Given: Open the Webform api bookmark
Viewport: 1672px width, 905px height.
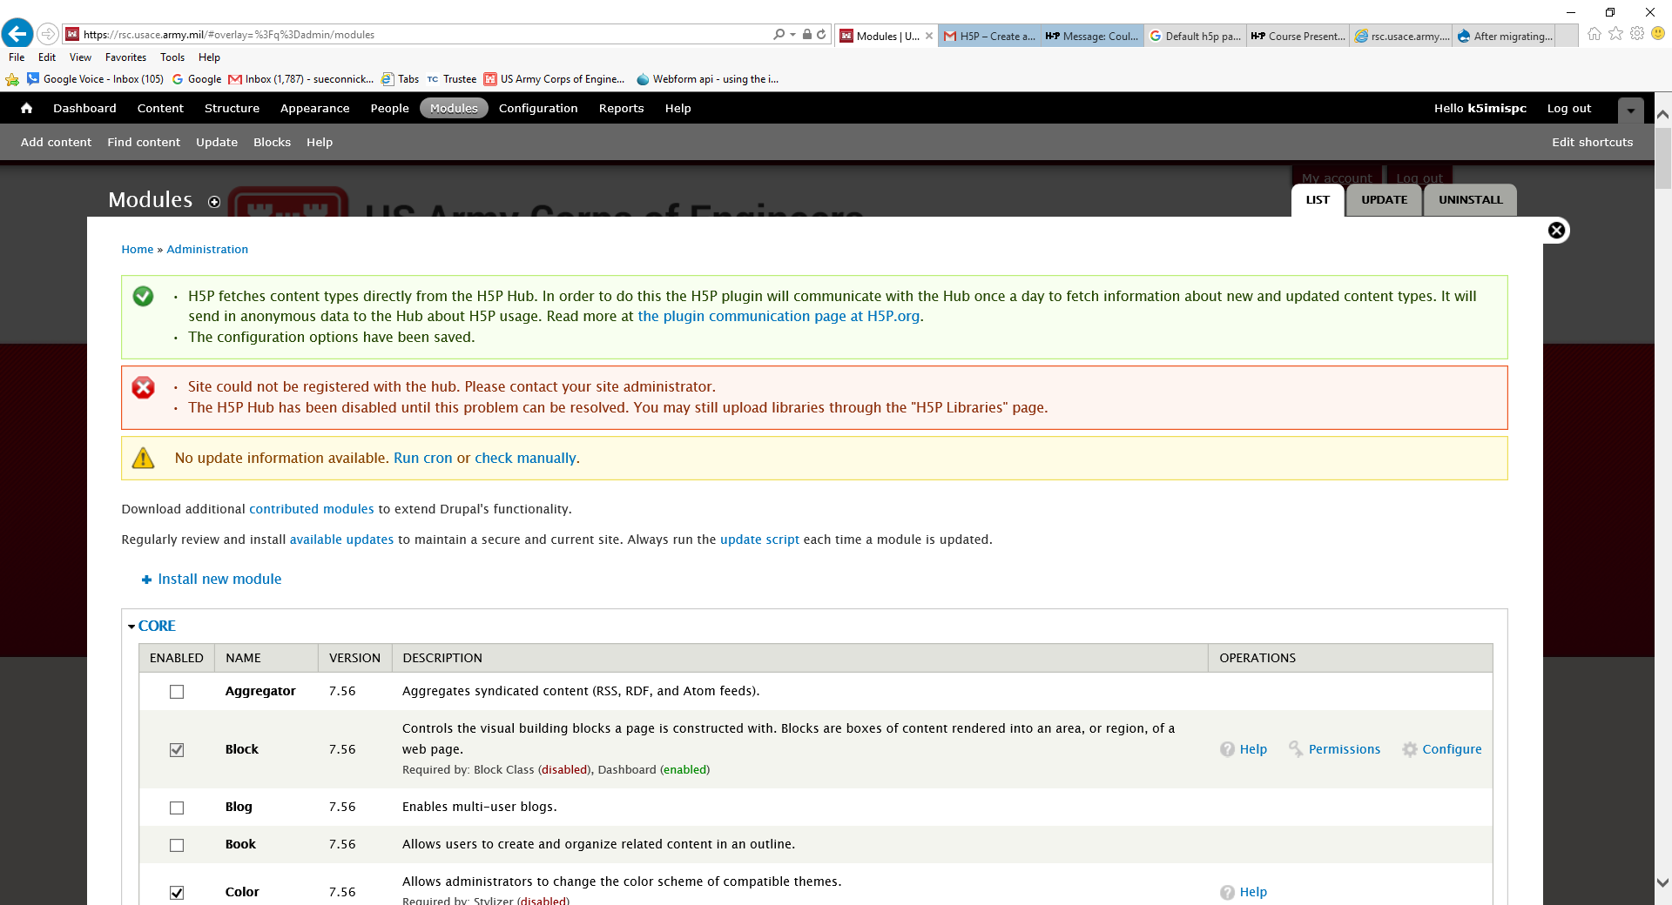Looking at the screenshot, I should 707,79.
